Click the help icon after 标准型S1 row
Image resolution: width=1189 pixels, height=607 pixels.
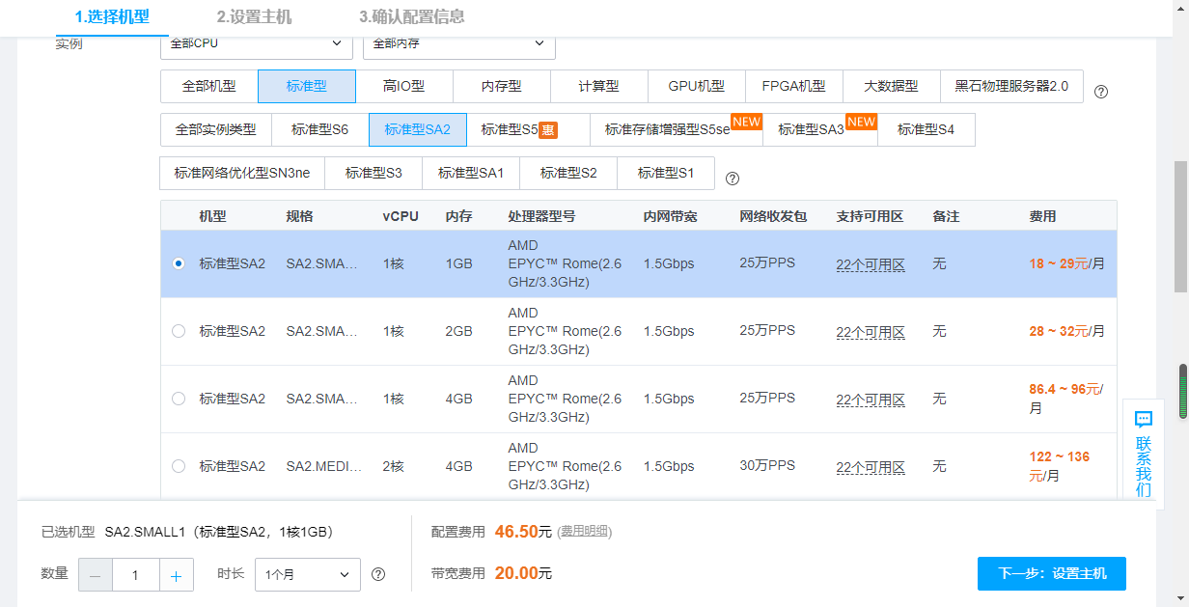click(x=733, y=179)
